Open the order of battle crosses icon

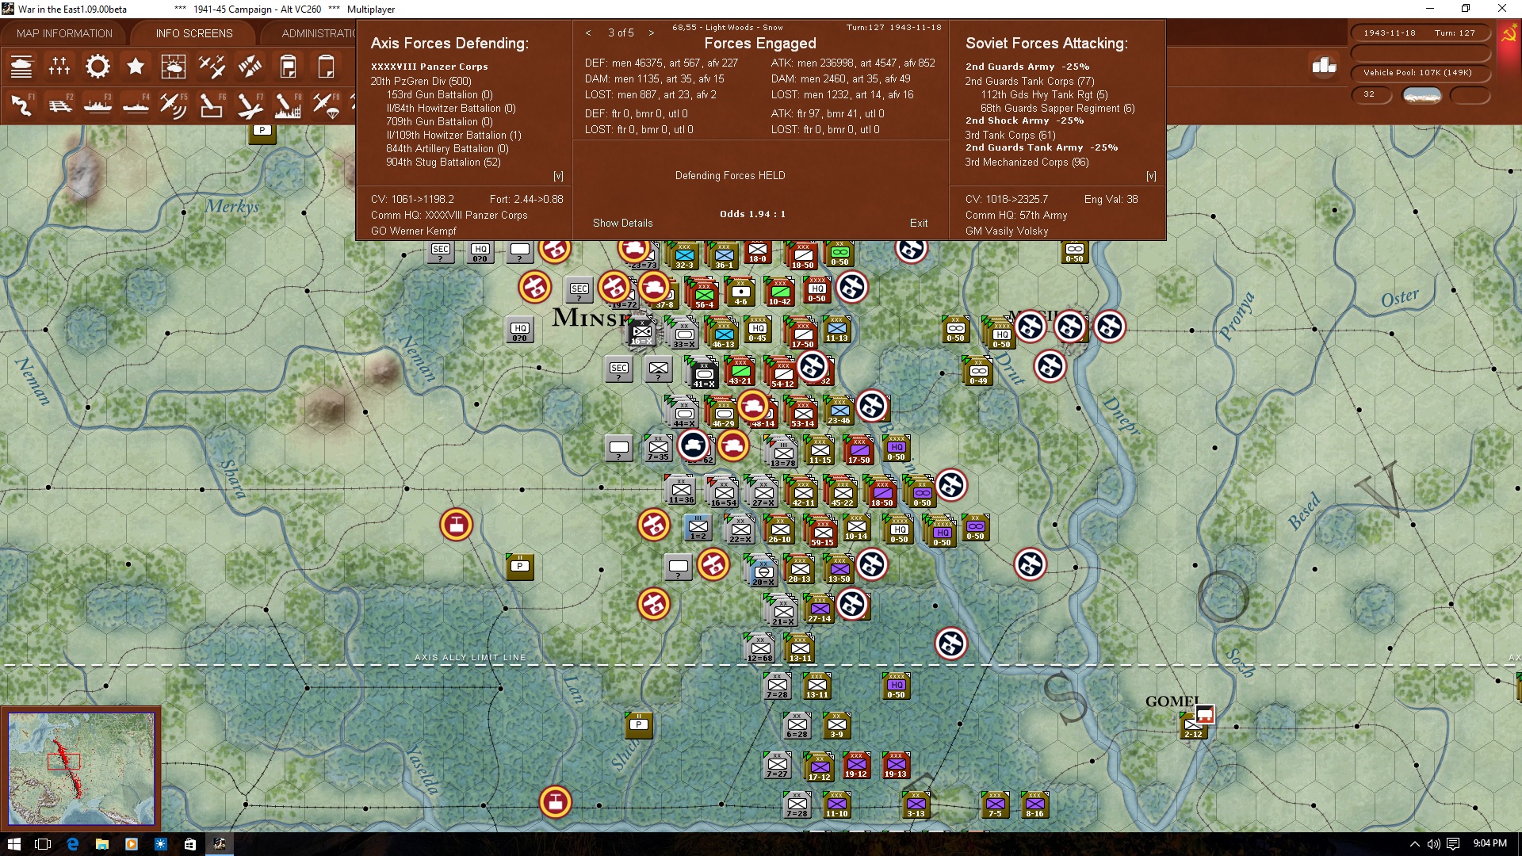tap(59, 67)
